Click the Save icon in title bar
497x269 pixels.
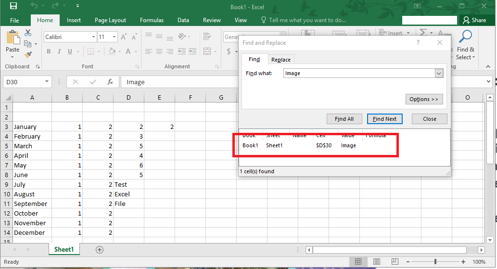(x=13, y=6)
